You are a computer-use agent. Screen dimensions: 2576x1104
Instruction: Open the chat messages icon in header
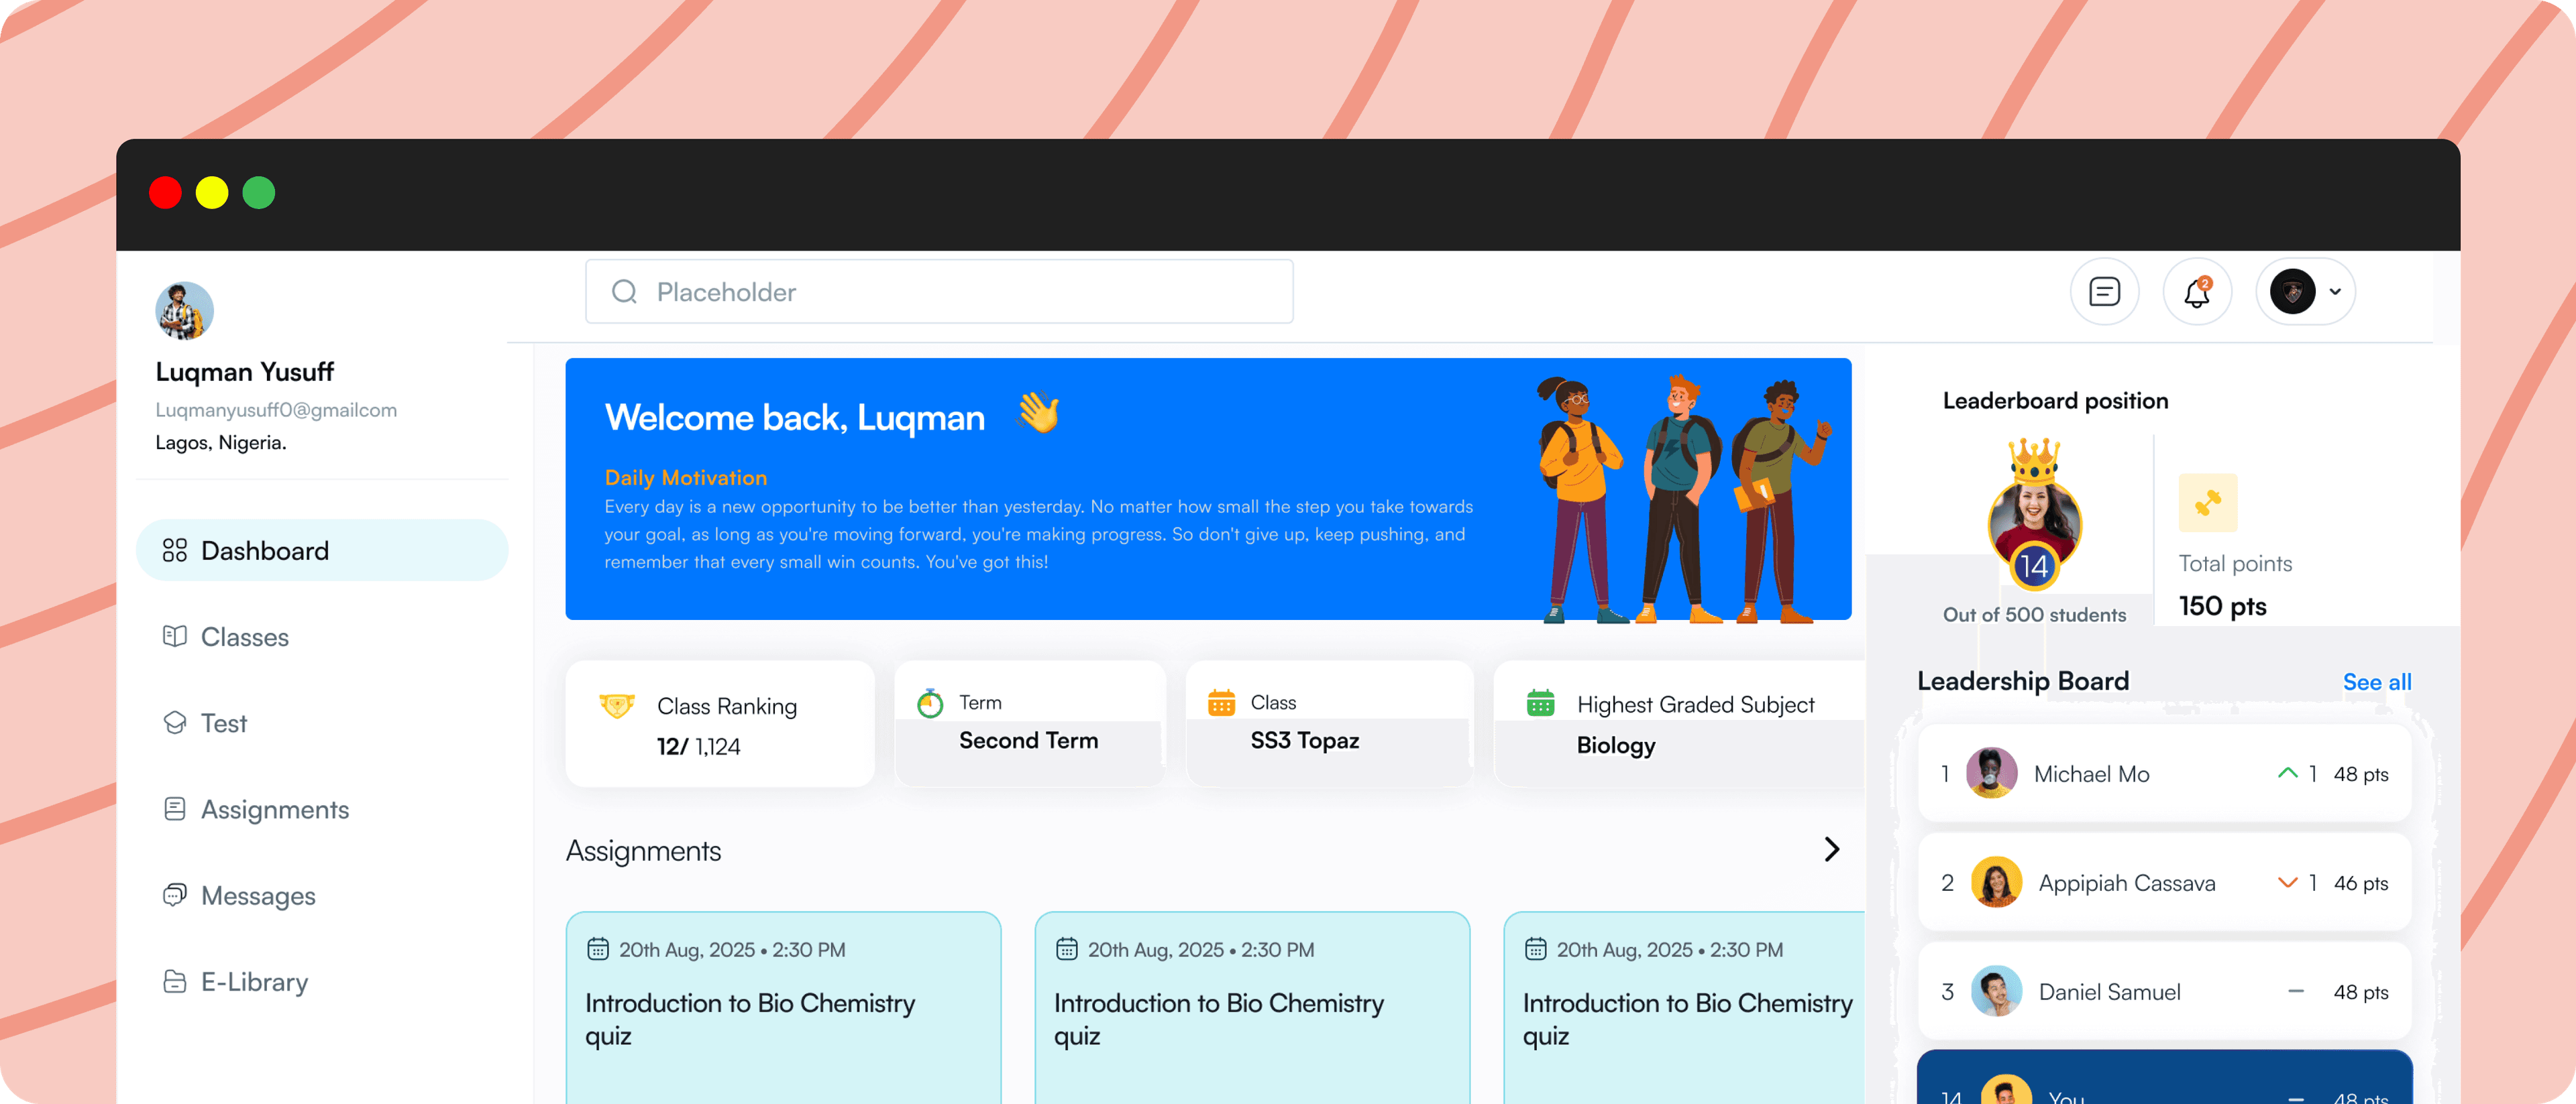[x=2104, y=292]
